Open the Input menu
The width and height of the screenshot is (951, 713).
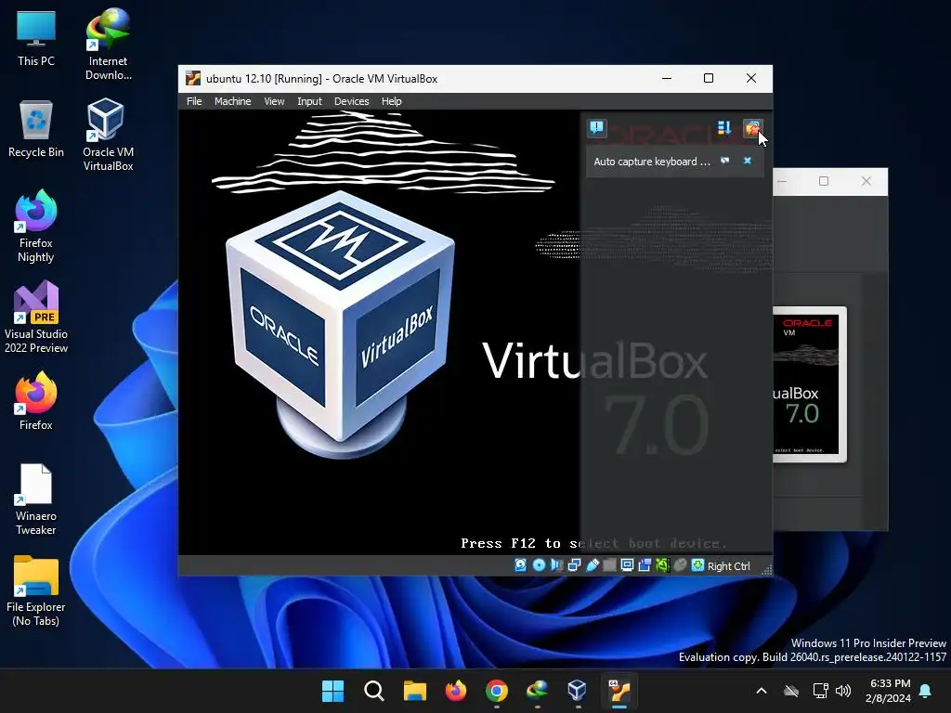[x=309, y=101]
